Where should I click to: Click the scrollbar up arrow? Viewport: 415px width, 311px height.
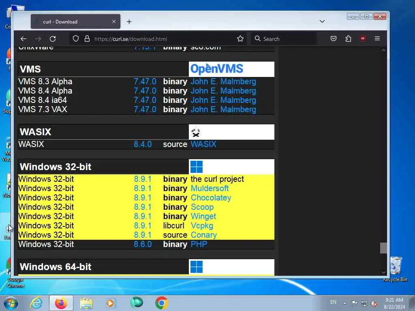point(383,50)
